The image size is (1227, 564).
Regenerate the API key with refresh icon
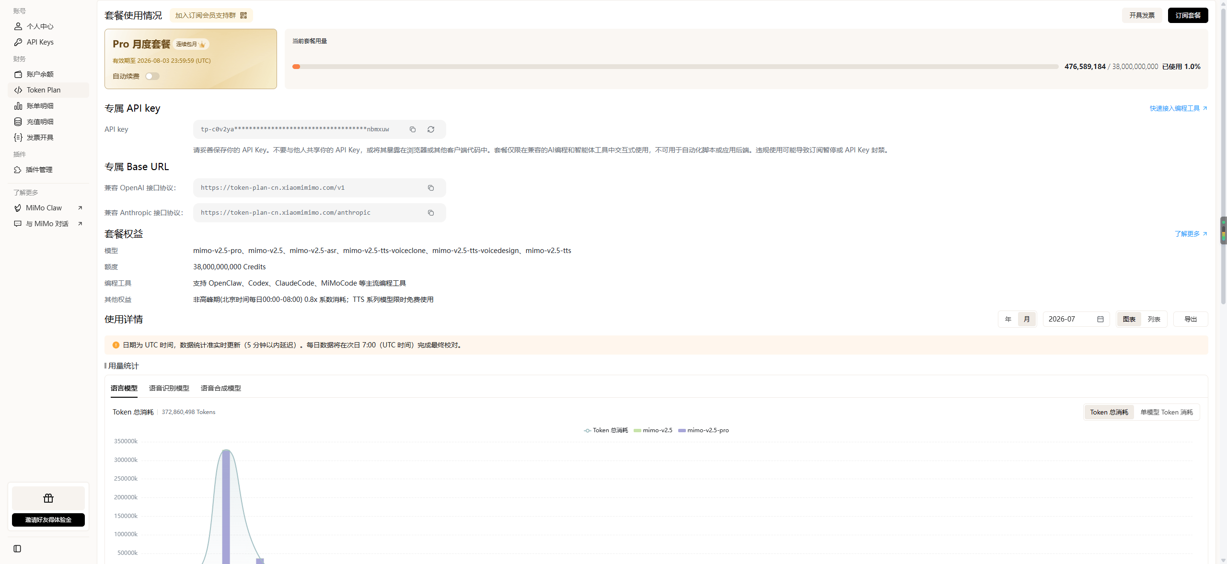(x=431, y=129)
